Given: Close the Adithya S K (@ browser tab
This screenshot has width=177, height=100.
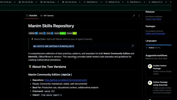Looking at the screenshot, I should tap(123, 2).
